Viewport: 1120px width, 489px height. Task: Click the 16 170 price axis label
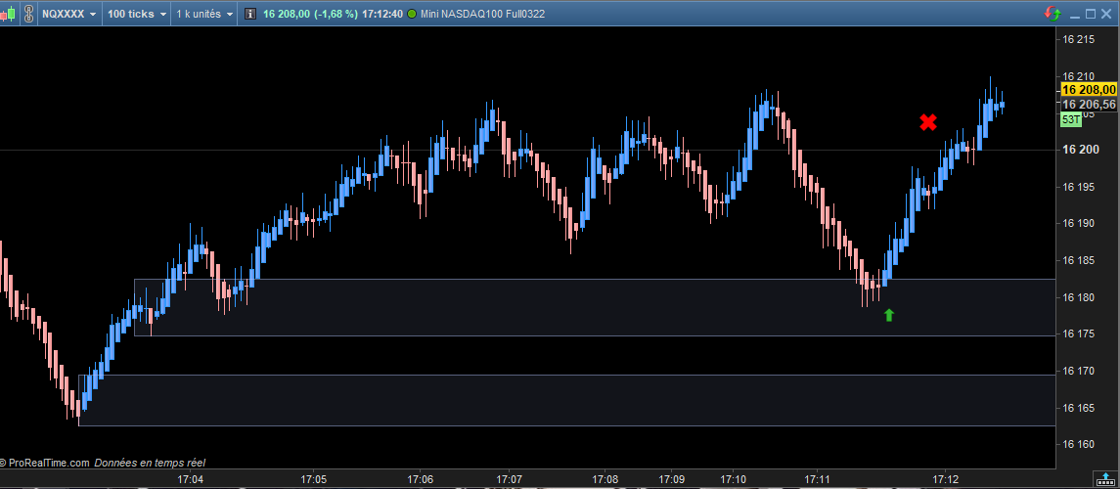(1079, 371)
